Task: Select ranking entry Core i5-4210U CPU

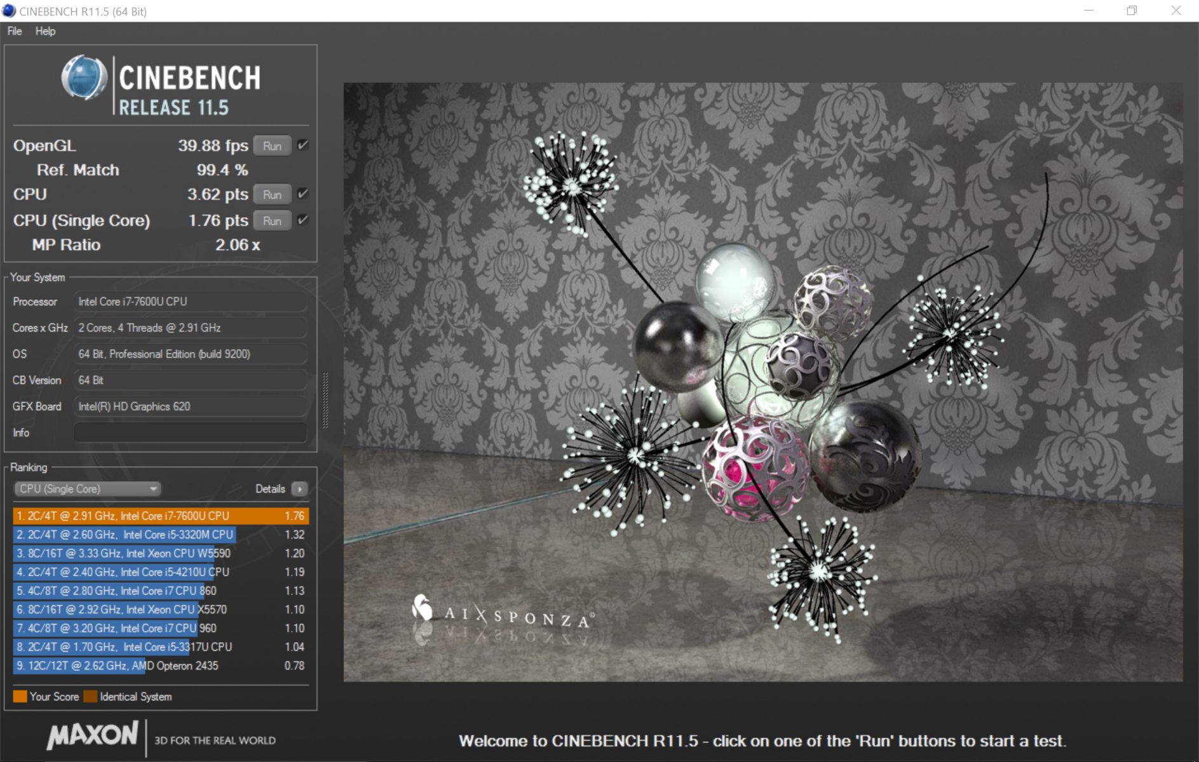Action: pos(161,572)
